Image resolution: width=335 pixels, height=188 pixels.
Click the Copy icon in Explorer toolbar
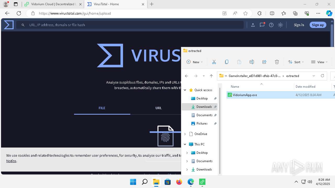point(227,62)
